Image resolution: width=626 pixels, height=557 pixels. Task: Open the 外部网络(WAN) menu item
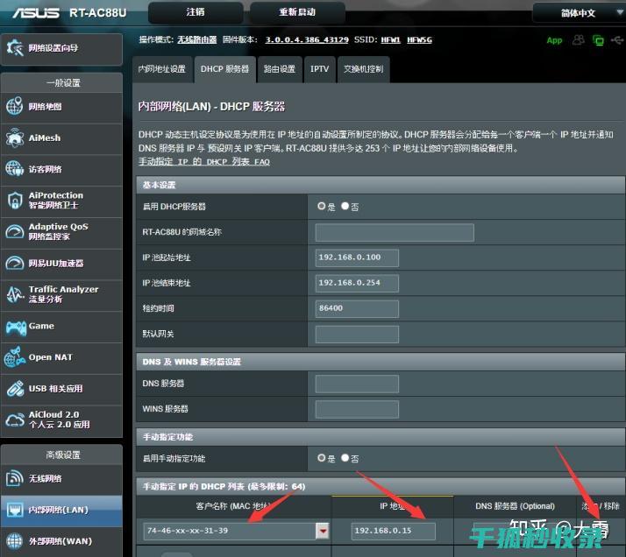[60, 541]
